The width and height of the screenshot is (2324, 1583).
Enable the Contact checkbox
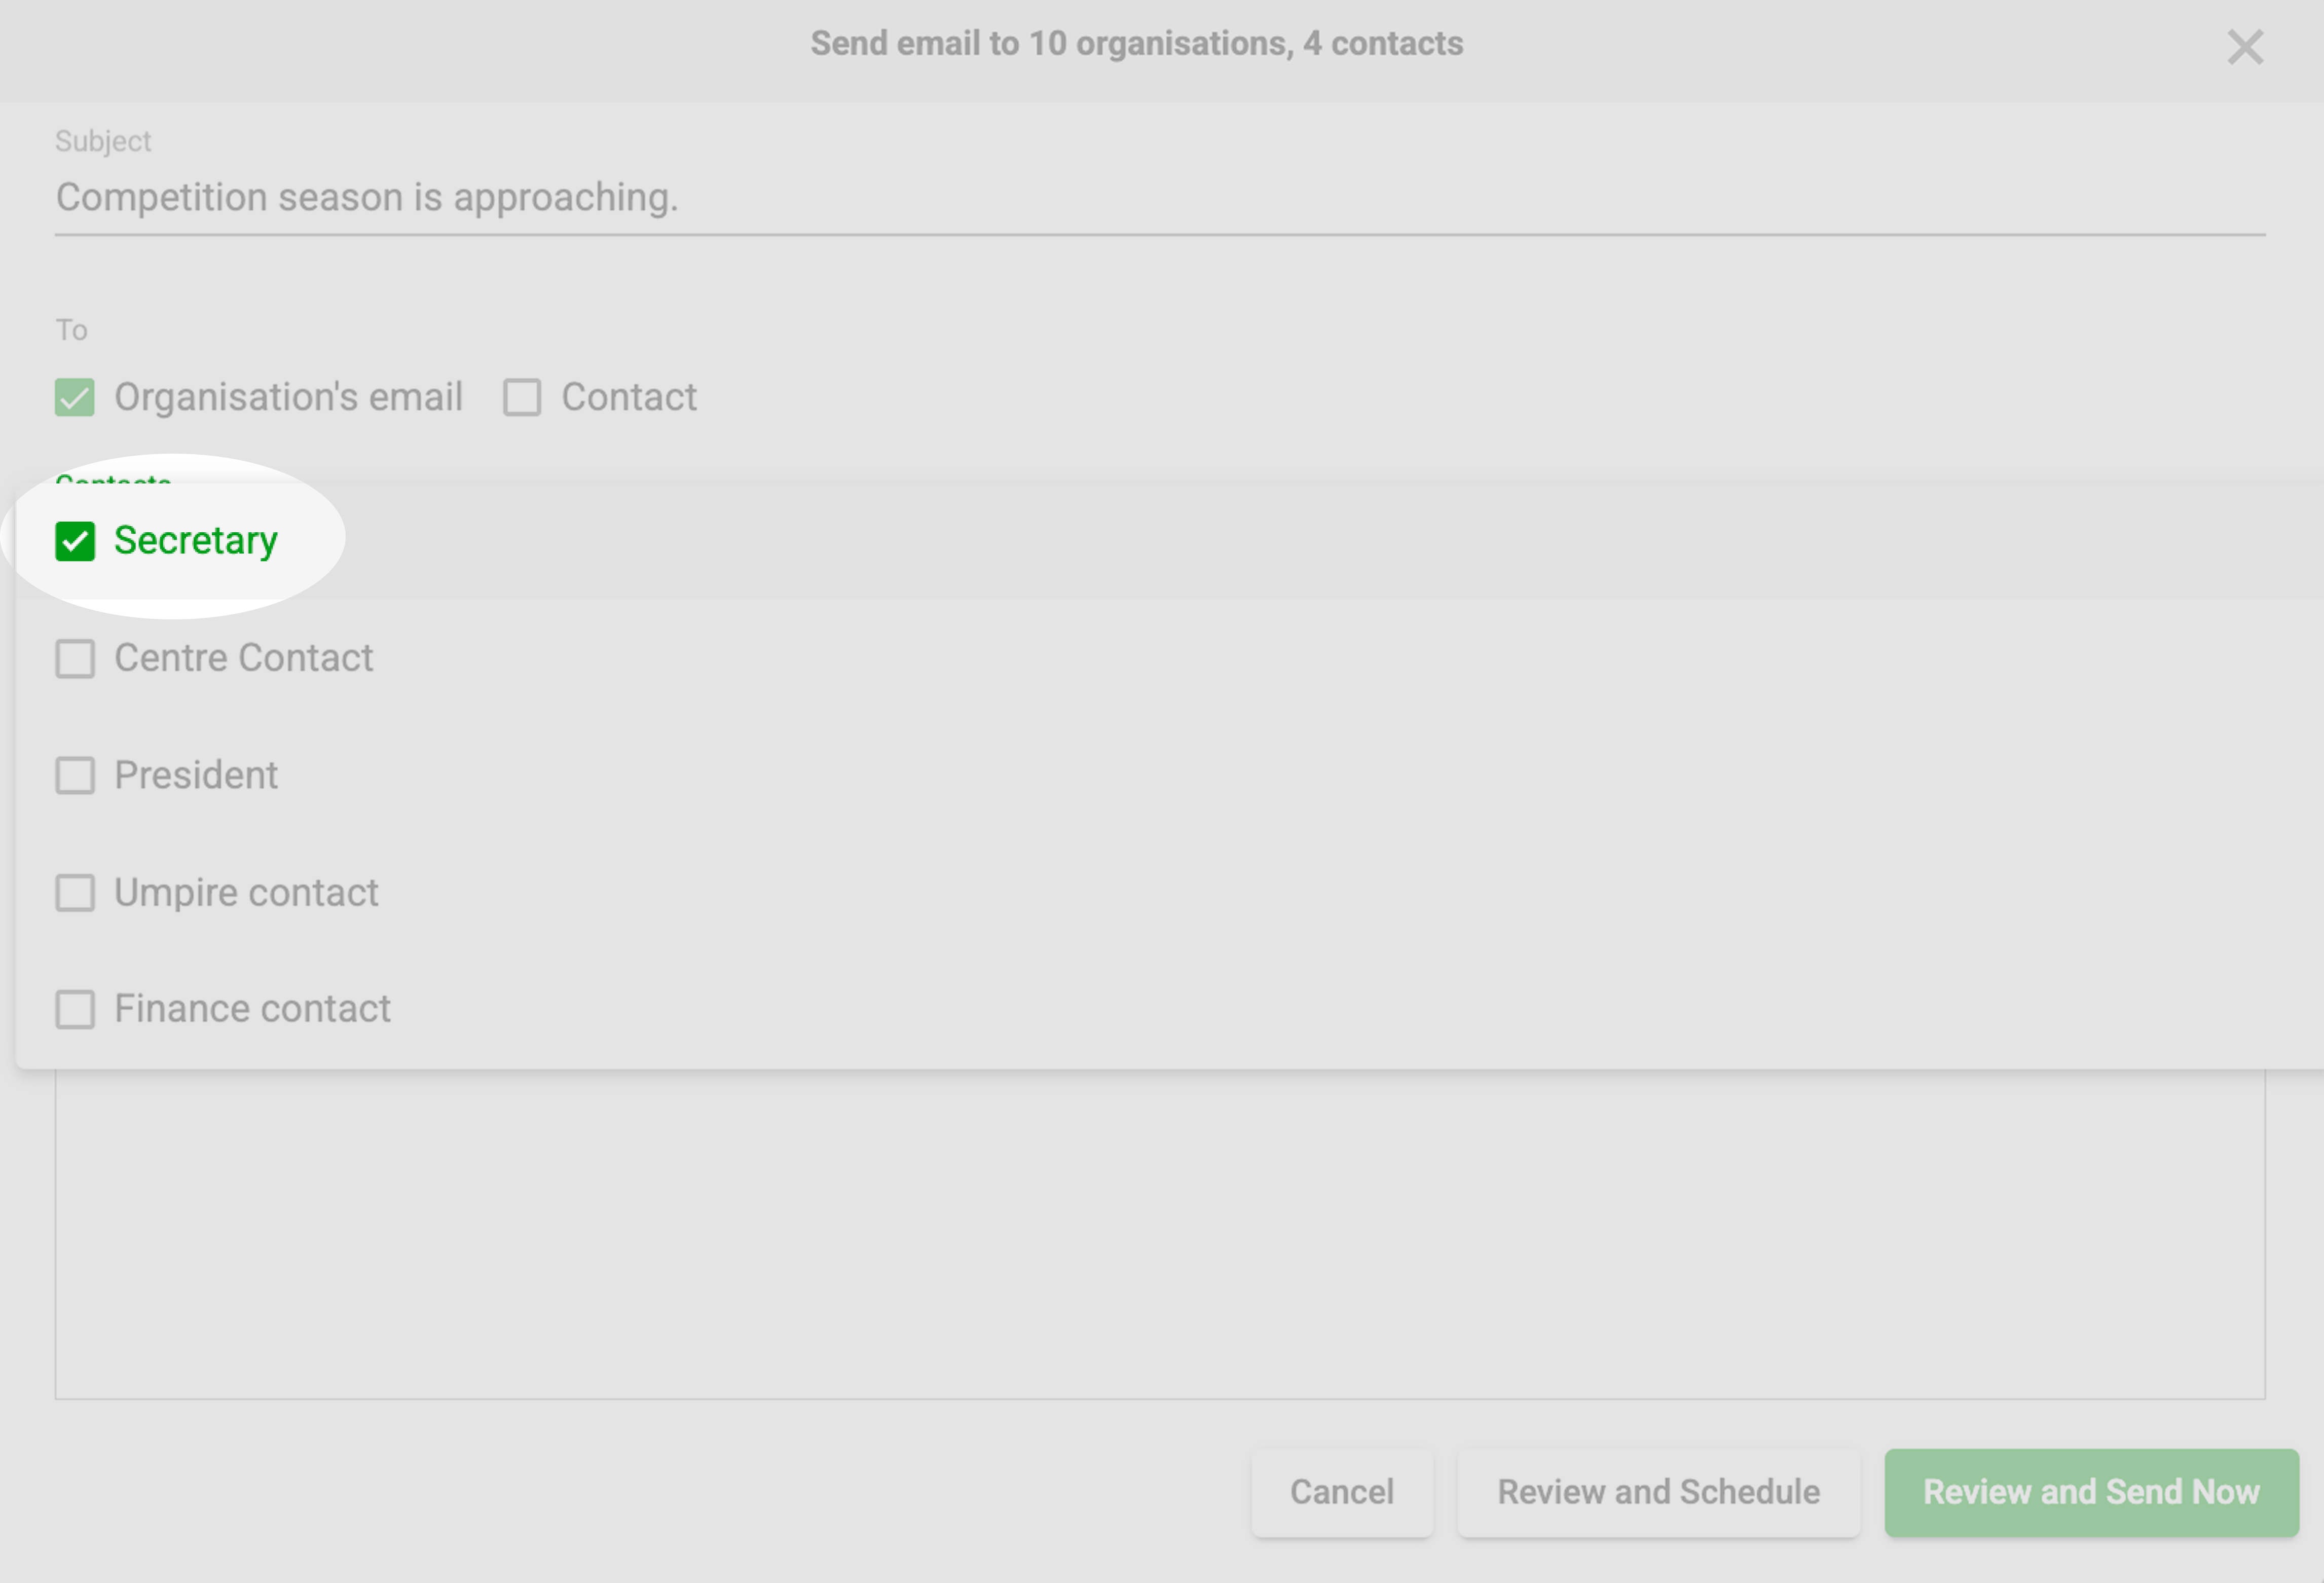click(522, 397)
